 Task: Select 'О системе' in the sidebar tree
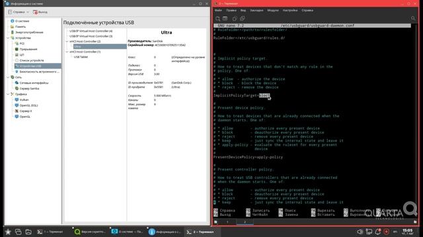22,21
